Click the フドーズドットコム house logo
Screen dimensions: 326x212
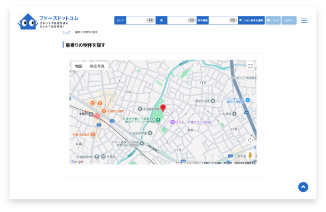(27, 21)
